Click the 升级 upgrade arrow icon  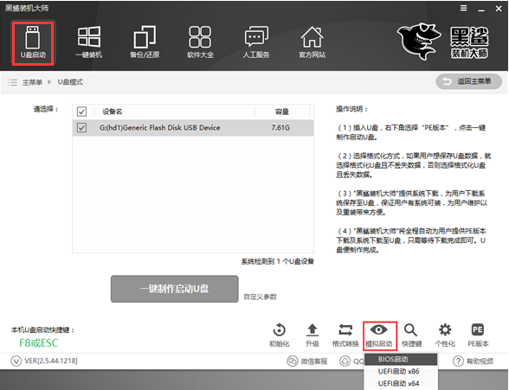[x=312, y=336]
